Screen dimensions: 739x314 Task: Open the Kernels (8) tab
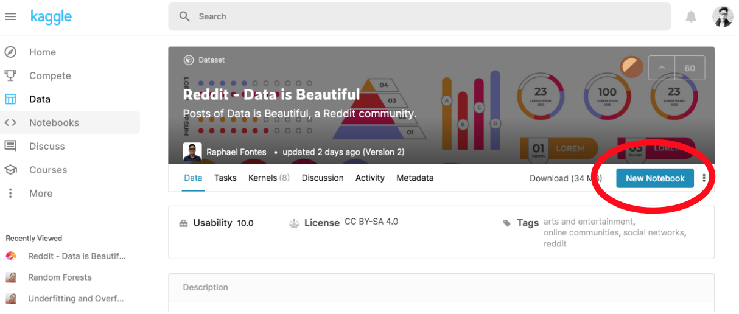(x=268, y=178)
